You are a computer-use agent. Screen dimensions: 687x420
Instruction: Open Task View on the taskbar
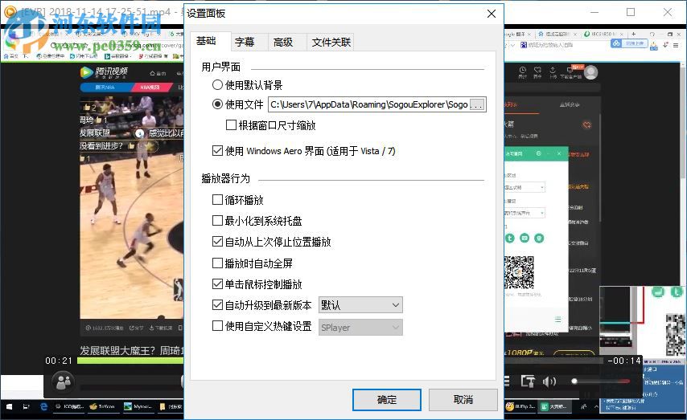coord(27,406)
